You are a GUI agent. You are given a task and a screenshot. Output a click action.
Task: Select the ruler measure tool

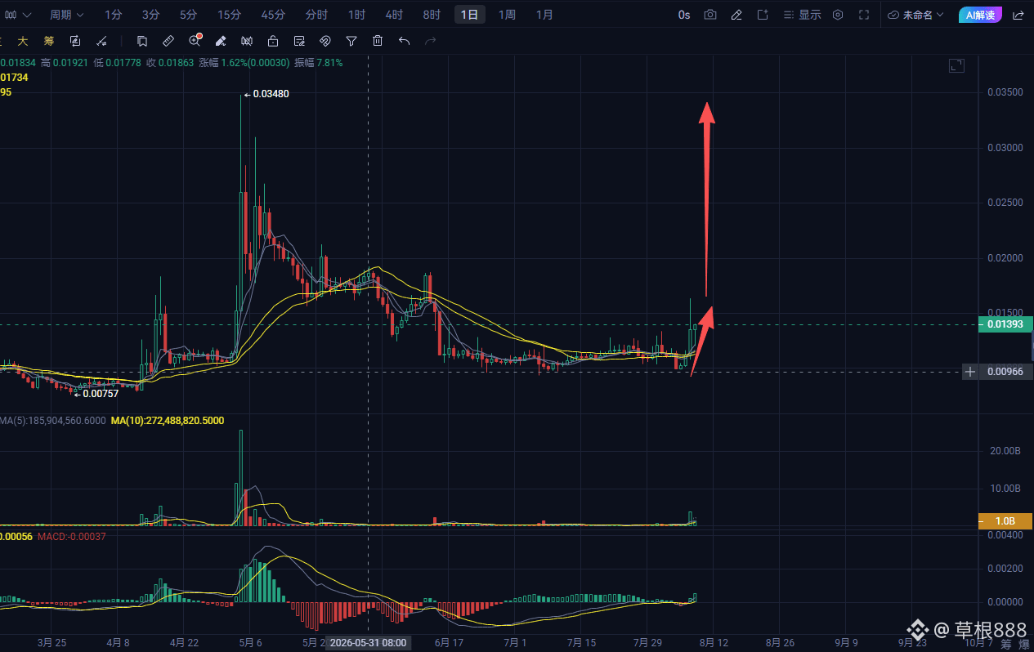[x=168, y=41]
